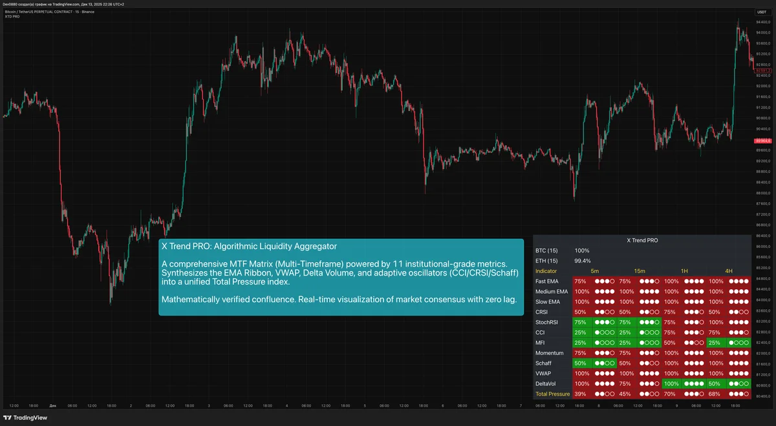
Task: Click the Дек month label on time axis
Action: click(53, 406)
